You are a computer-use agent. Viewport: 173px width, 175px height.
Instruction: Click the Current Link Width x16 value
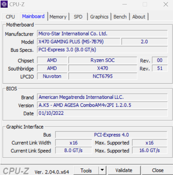coord(74,143)
